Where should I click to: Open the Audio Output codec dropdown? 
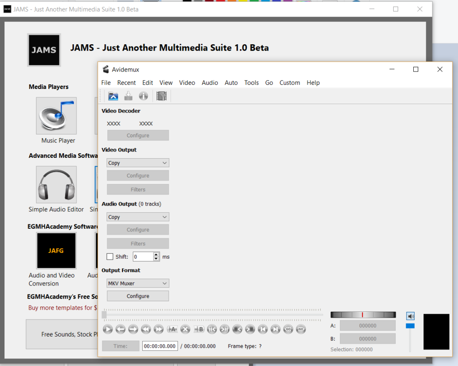(x=138, y=217)
